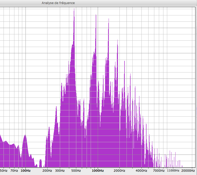Viewport: 197px width, 175px height.
Task: Click the 300Hz axis label
Action: (x=60, y=171)
